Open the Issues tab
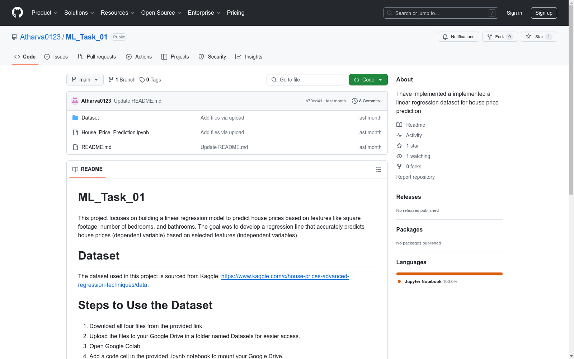This screenshot has height=359, width=574. click(x=56, y=57)
